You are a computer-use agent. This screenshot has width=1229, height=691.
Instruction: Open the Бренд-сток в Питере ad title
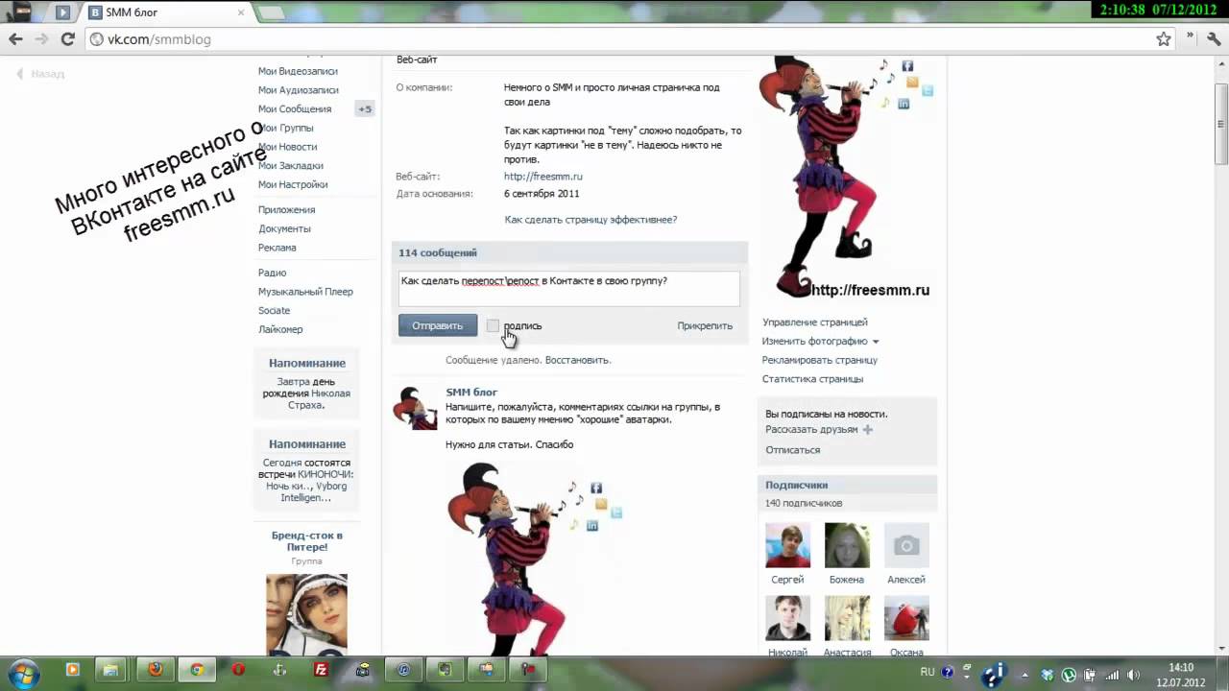pyautogui.click(x=307, y=541)
